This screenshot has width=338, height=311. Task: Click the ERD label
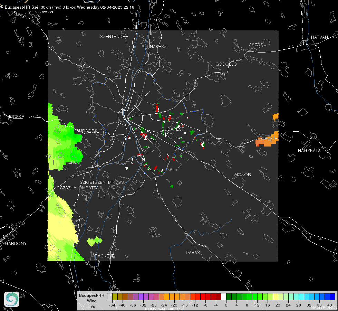click(x=73, y=162)
